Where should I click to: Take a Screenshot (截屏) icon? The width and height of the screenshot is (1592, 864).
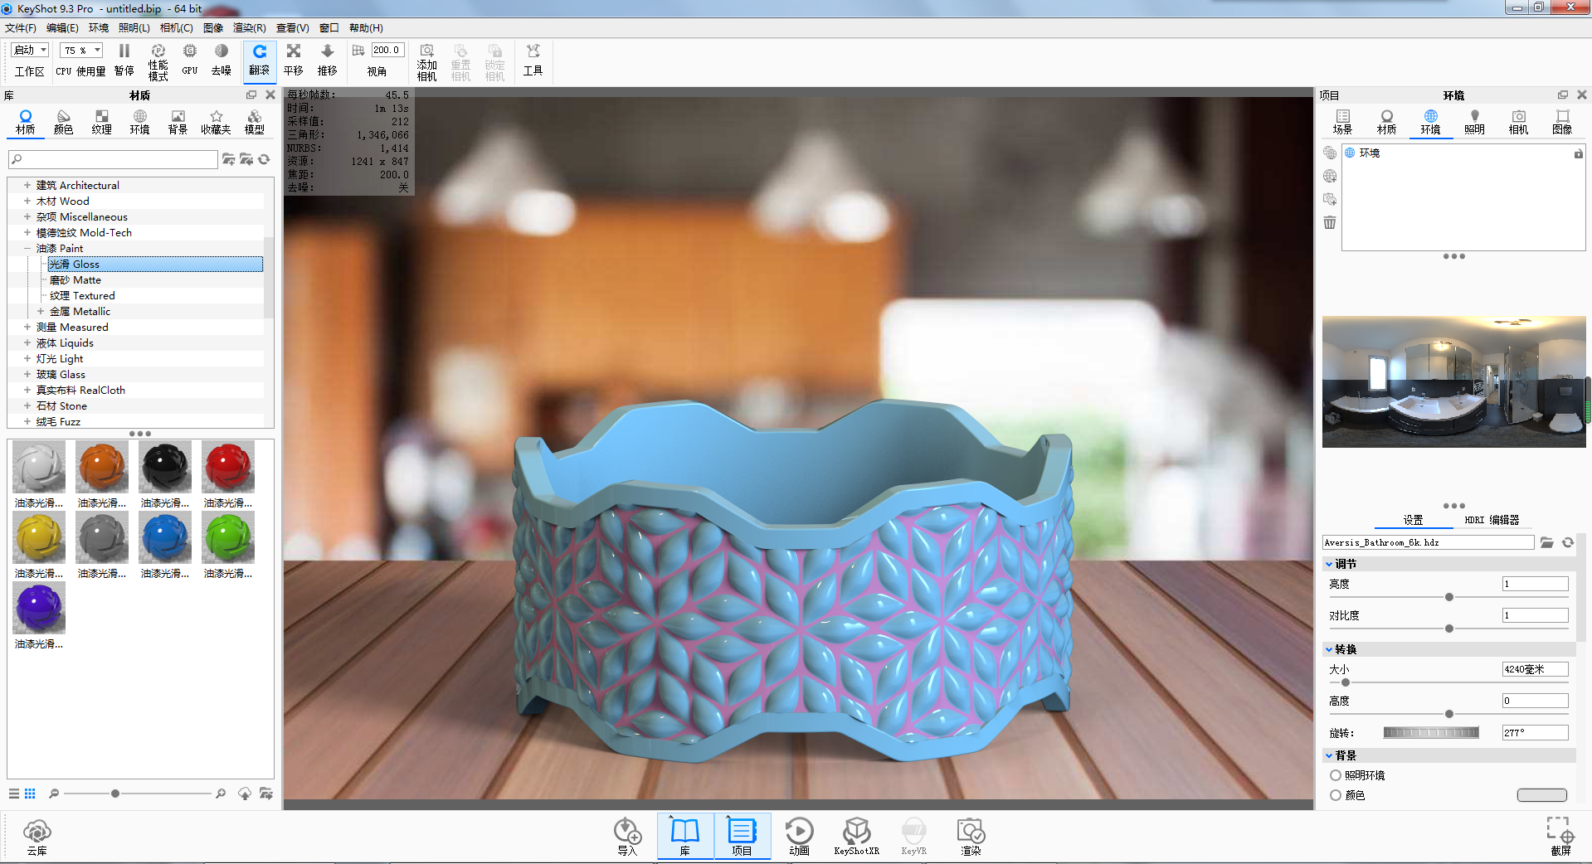click(1560, 837)
